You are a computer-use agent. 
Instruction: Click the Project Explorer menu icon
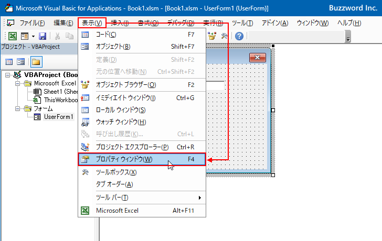[x=85, y=147]
